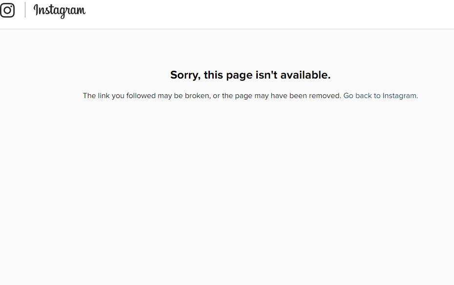Click the word link in the message sentence

coord(103,96)
